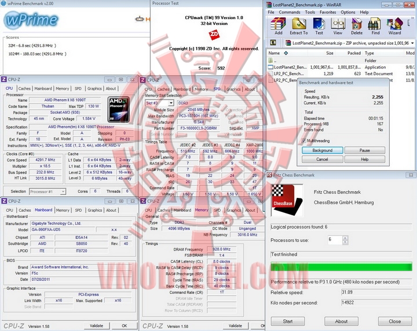
Task: Click the Size column header in WinRAR
Action: 330,53
